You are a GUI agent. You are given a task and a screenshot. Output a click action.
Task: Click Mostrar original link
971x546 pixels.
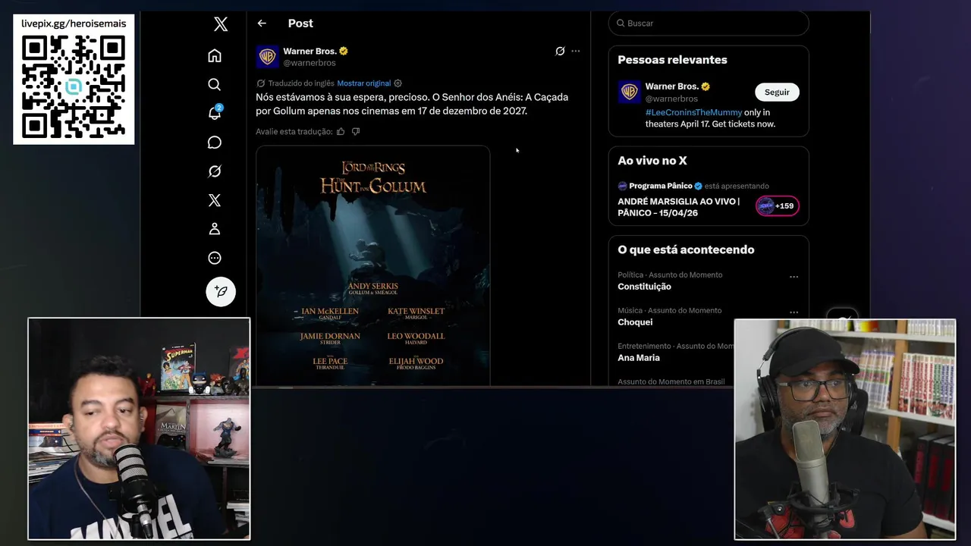(364, 83)
